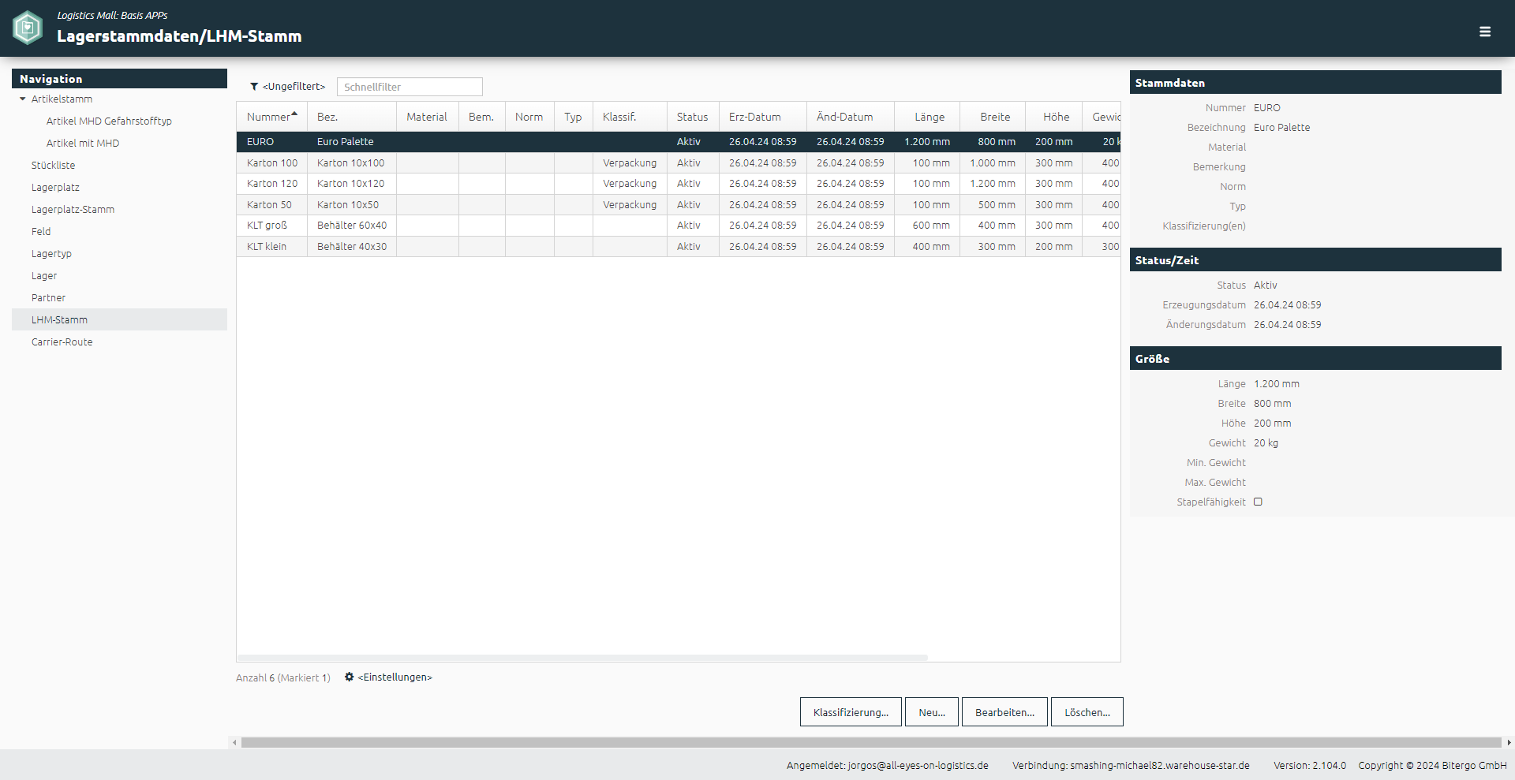1515x780 pixels.
Task: Select the KLT groß row
Action: 679,226
